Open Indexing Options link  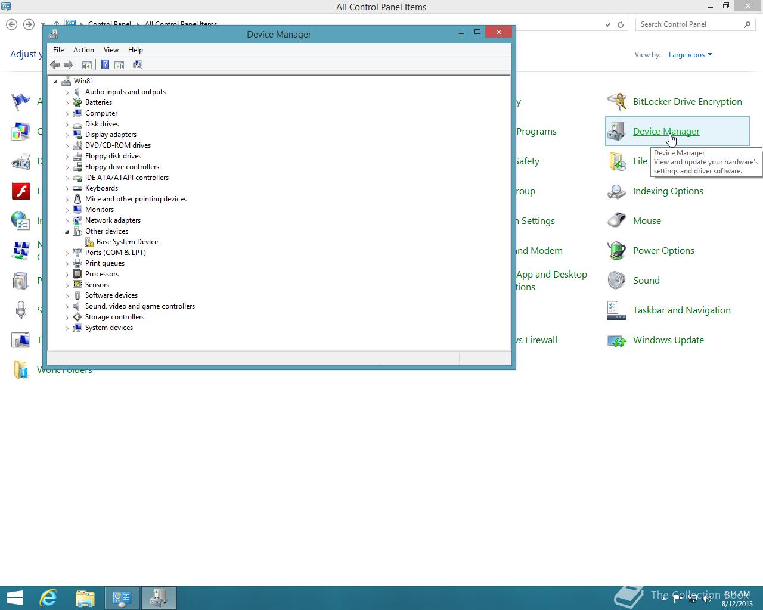pos(668,191)
